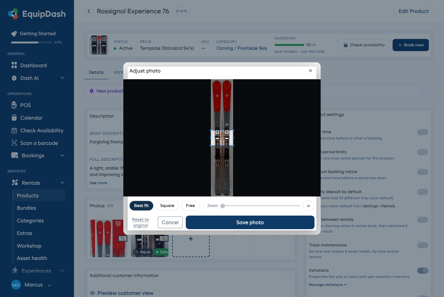Toggle the between rentals switch
Viewport: 444px width, 297px height.
(x=423, y=220)
